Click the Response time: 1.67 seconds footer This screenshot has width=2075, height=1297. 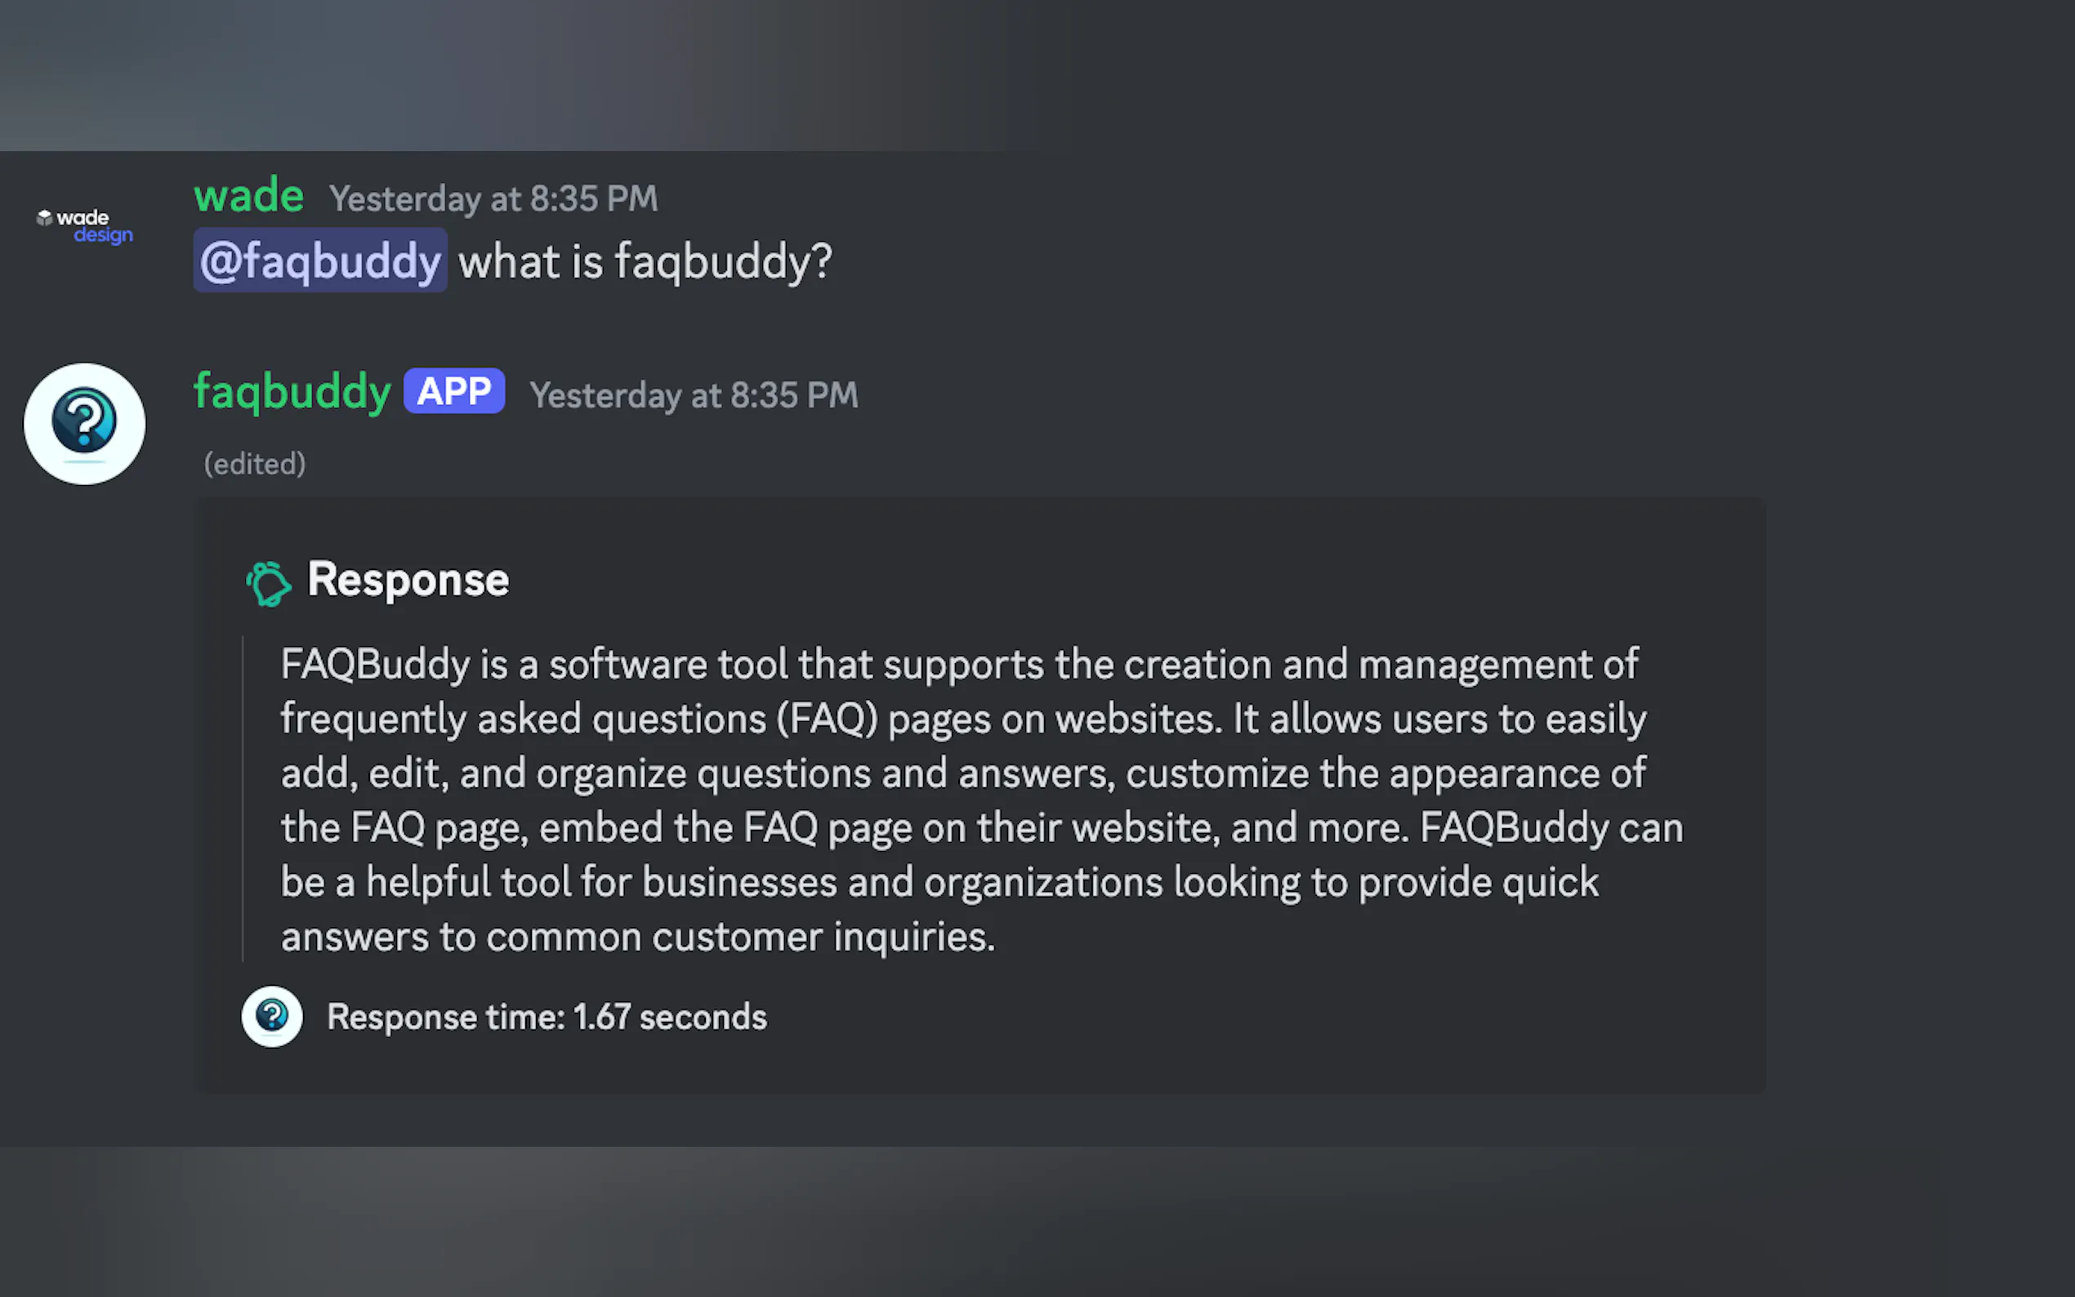point(547,1018)
